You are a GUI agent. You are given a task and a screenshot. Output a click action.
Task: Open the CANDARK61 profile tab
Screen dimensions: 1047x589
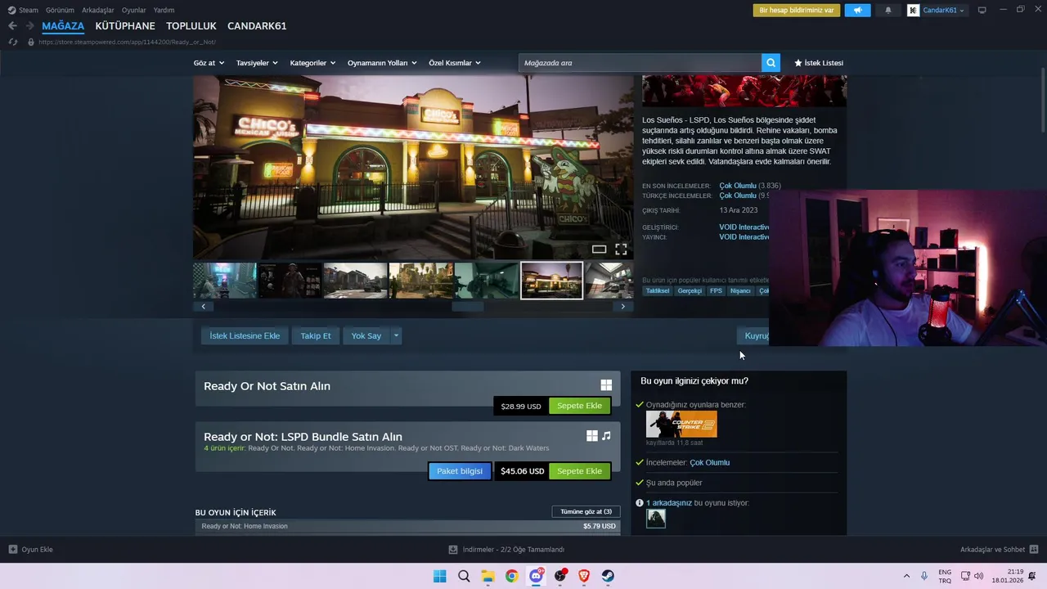[x=257, y=26]
